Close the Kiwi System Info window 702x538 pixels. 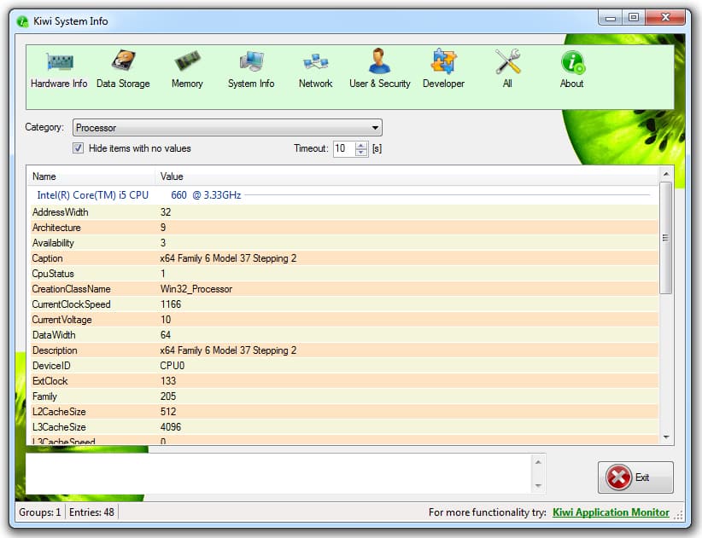click(665, 18)
